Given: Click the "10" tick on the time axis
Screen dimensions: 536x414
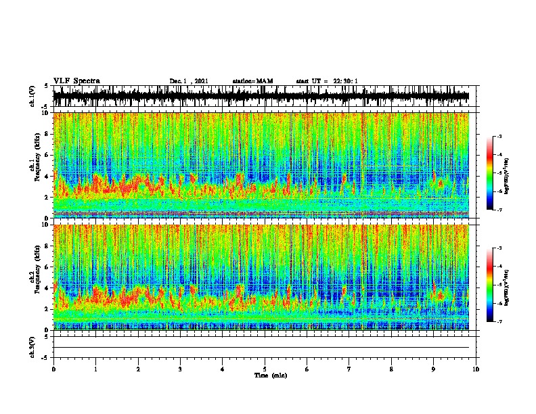Looking at the screenshot, I should pos(476,369).
